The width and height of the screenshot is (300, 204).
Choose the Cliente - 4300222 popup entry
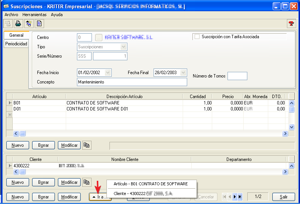click(151, 194)
